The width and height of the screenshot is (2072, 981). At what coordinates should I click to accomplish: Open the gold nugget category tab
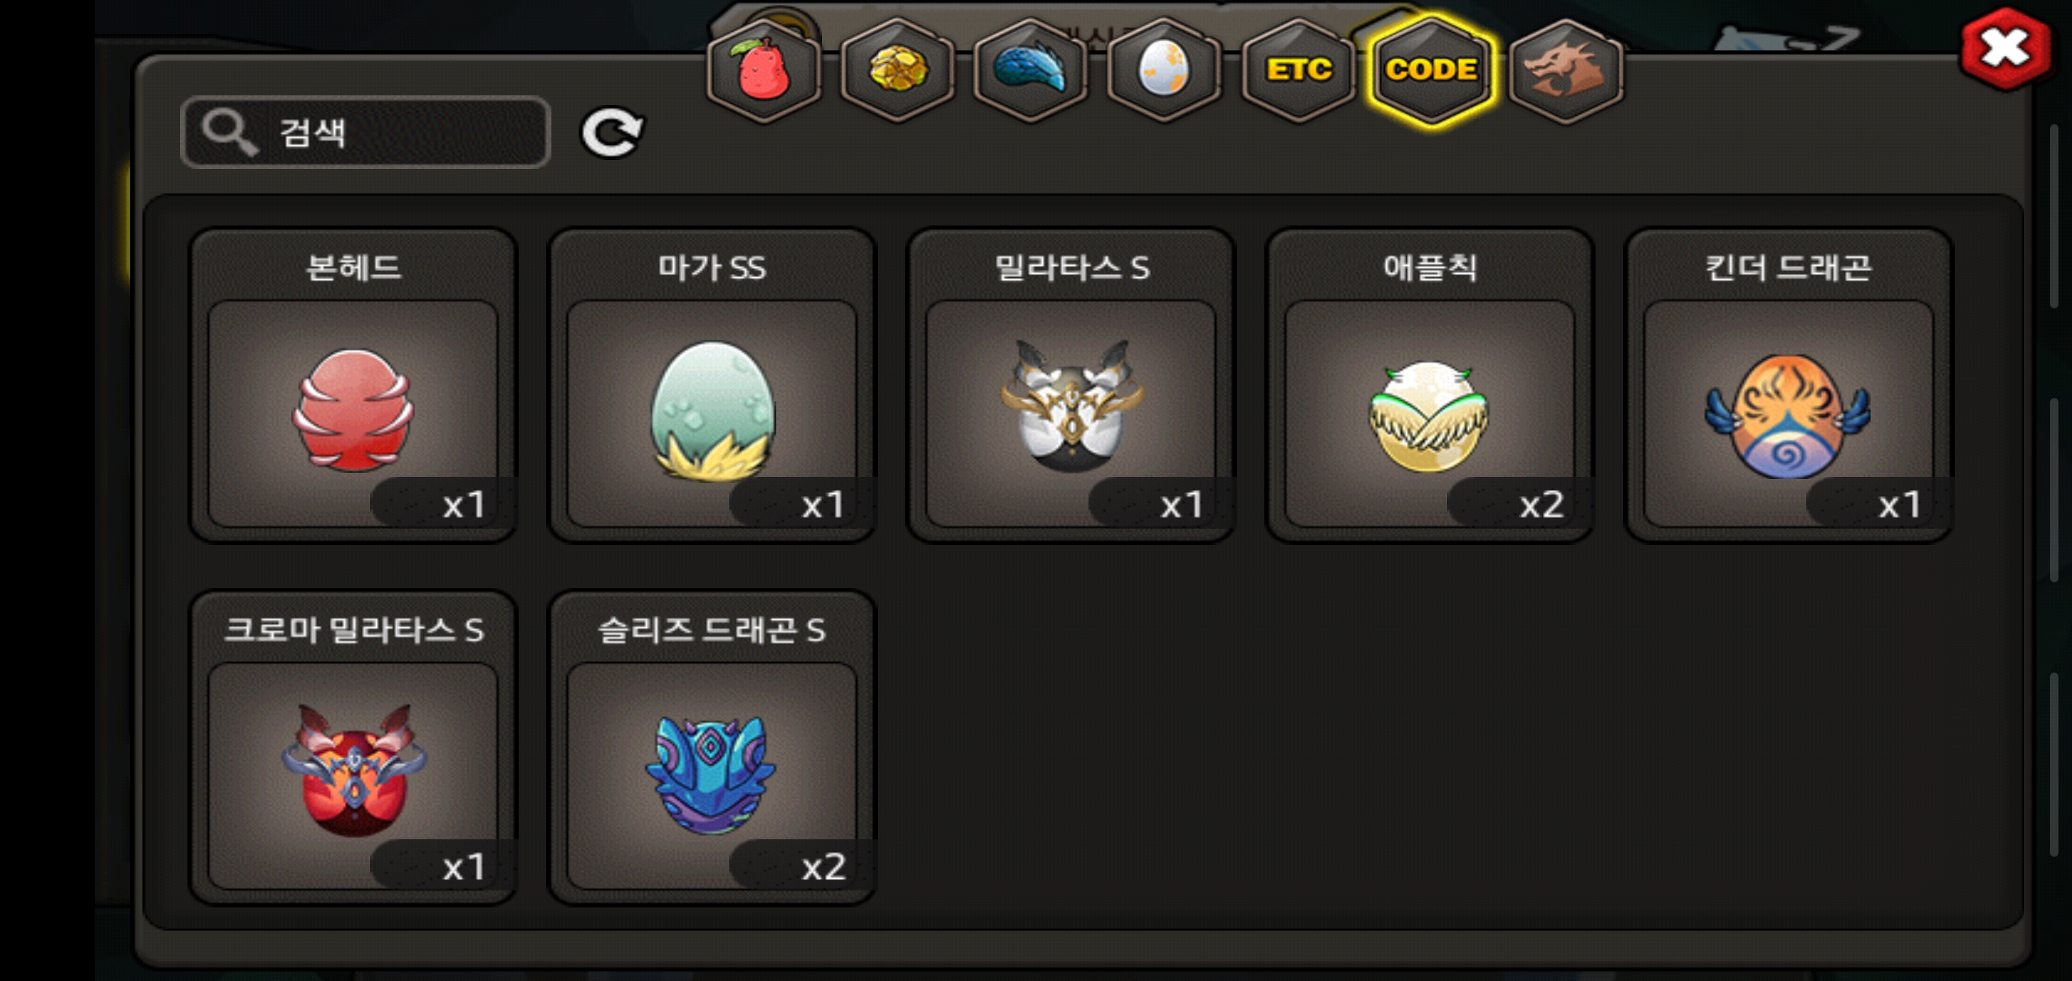tap(897, 71)
